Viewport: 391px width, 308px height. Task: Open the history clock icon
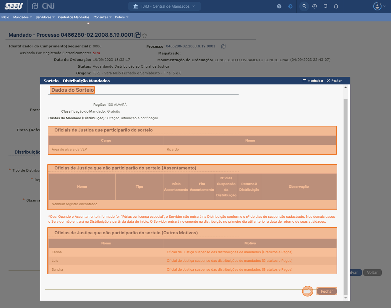(x=314, y=6)
